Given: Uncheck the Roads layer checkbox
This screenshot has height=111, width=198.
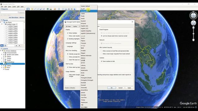Looking at the screenshot, I should tap(4, 60).
